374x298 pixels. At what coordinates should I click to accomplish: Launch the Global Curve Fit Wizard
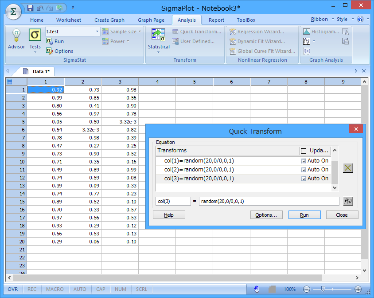[262, 51]
